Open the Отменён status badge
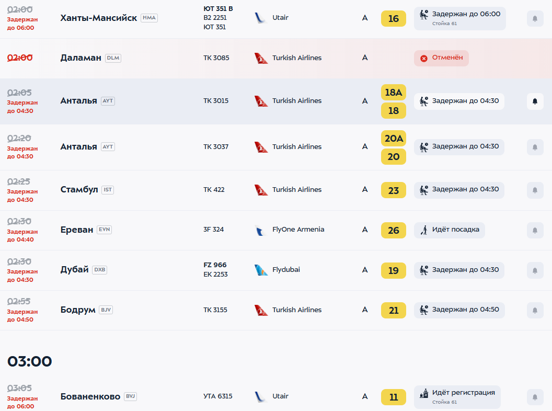This screenshot has width=552, height=411. 442,58
